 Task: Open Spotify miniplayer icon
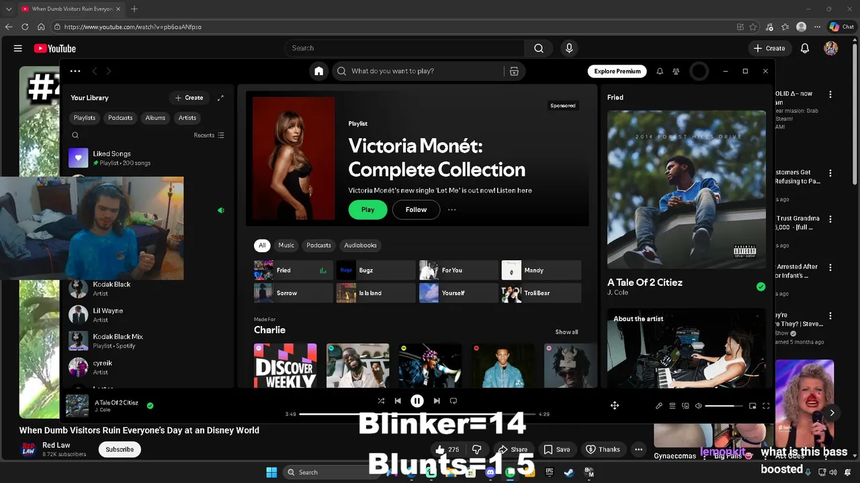tap(752, 406)
